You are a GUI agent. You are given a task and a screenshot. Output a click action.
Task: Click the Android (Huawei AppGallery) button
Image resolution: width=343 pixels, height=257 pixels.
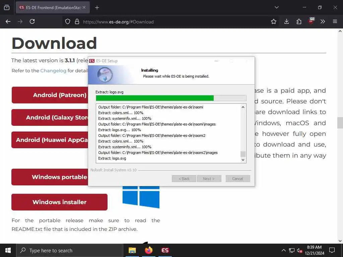pyautogui.click(x=50, y=140)
